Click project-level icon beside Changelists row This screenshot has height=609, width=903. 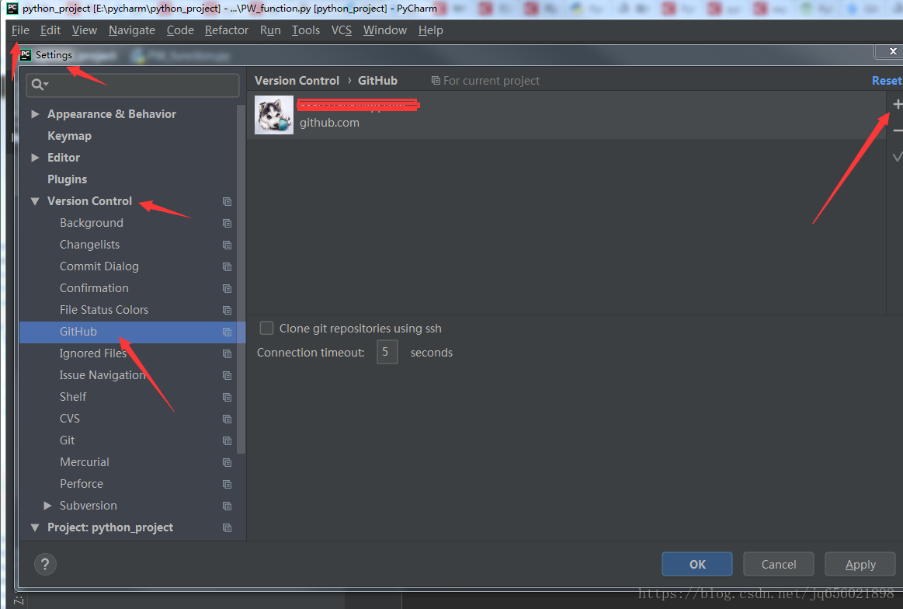[227, 245]
